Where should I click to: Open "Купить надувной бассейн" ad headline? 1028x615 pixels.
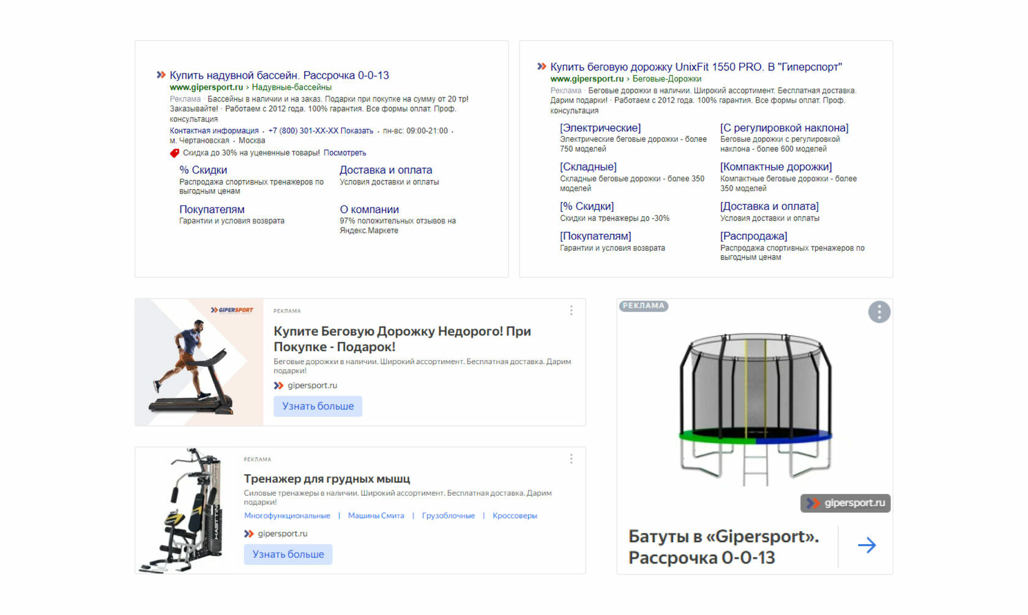(x=279, y=75)
